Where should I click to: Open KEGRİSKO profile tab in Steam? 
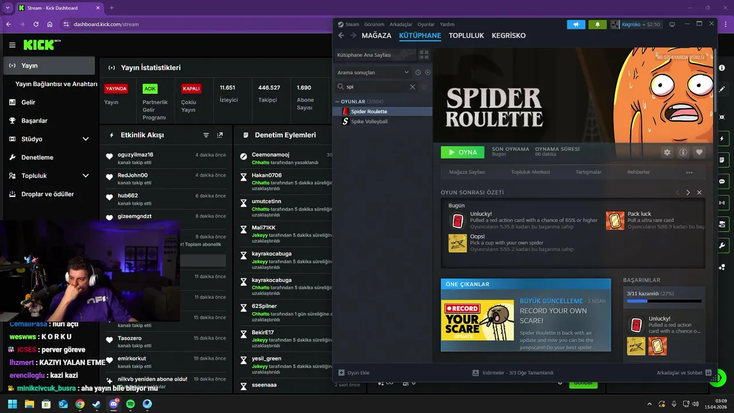[509, 36]
